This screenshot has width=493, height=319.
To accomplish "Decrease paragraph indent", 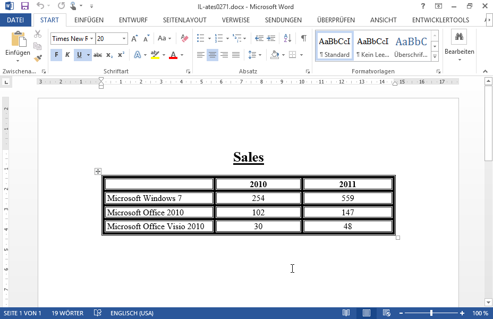I will 259,38.
